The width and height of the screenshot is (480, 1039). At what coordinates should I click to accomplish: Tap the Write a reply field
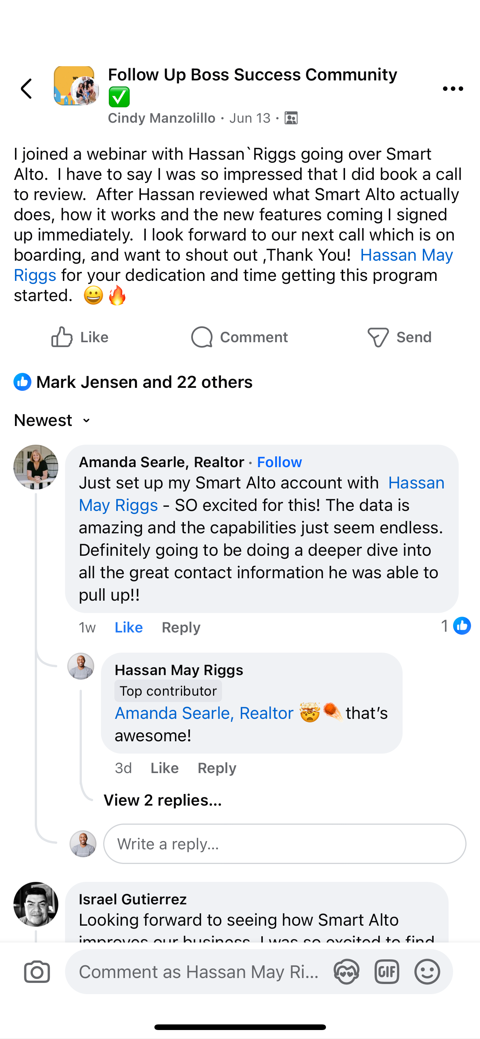click(284, 844)
